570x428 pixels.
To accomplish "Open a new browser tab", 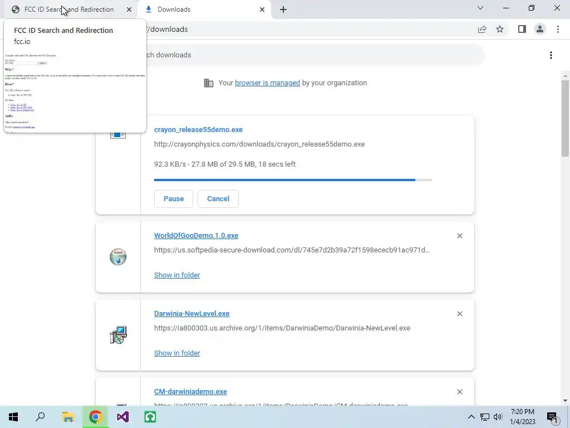I will 283,9.
